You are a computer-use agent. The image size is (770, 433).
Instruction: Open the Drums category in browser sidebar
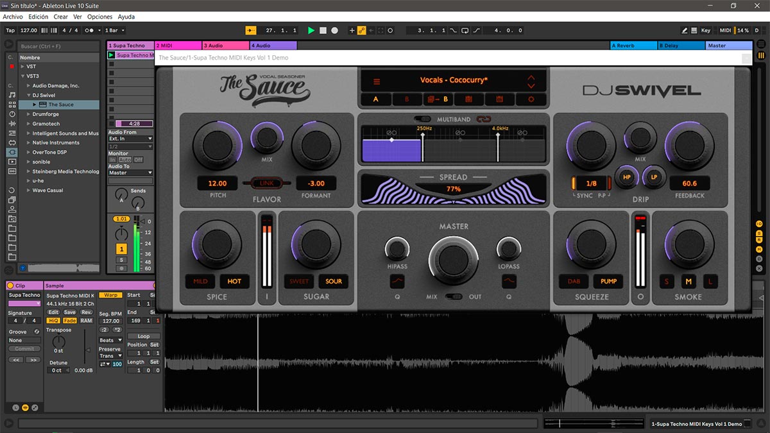tap(12, 105)
